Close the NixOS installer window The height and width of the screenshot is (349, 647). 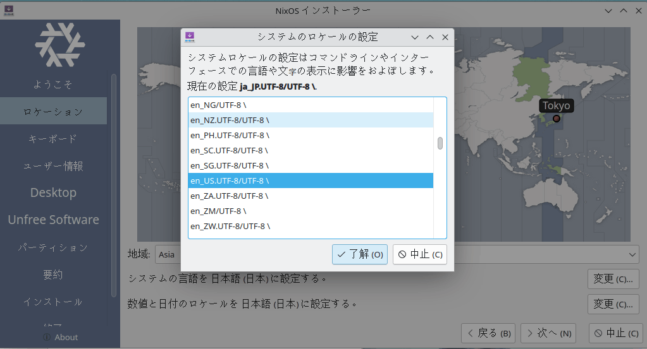pyautogui.click(x=638, y=11)
